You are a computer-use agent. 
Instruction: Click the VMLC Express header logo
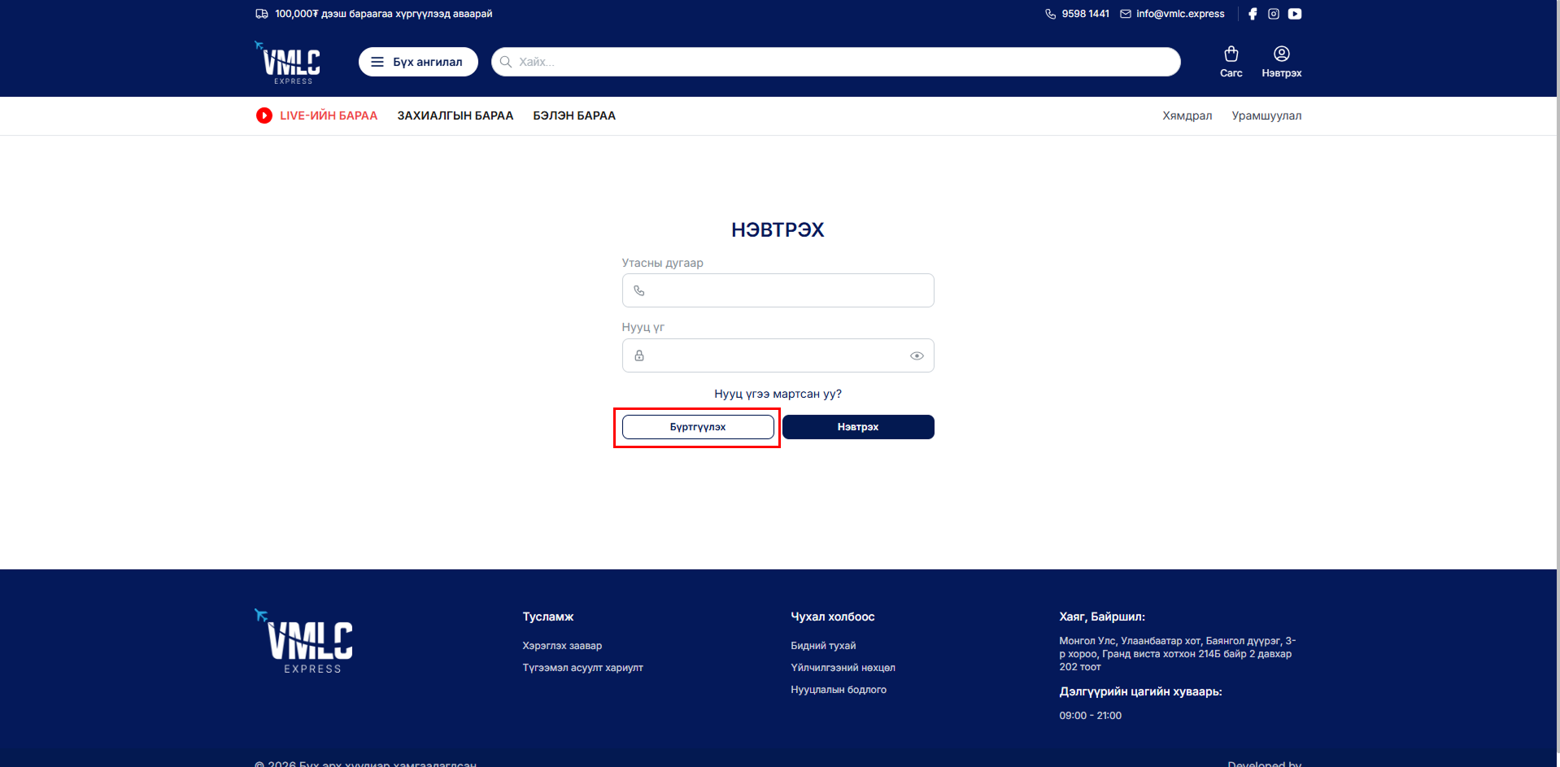pyautogui.click(x=289, y=63)
